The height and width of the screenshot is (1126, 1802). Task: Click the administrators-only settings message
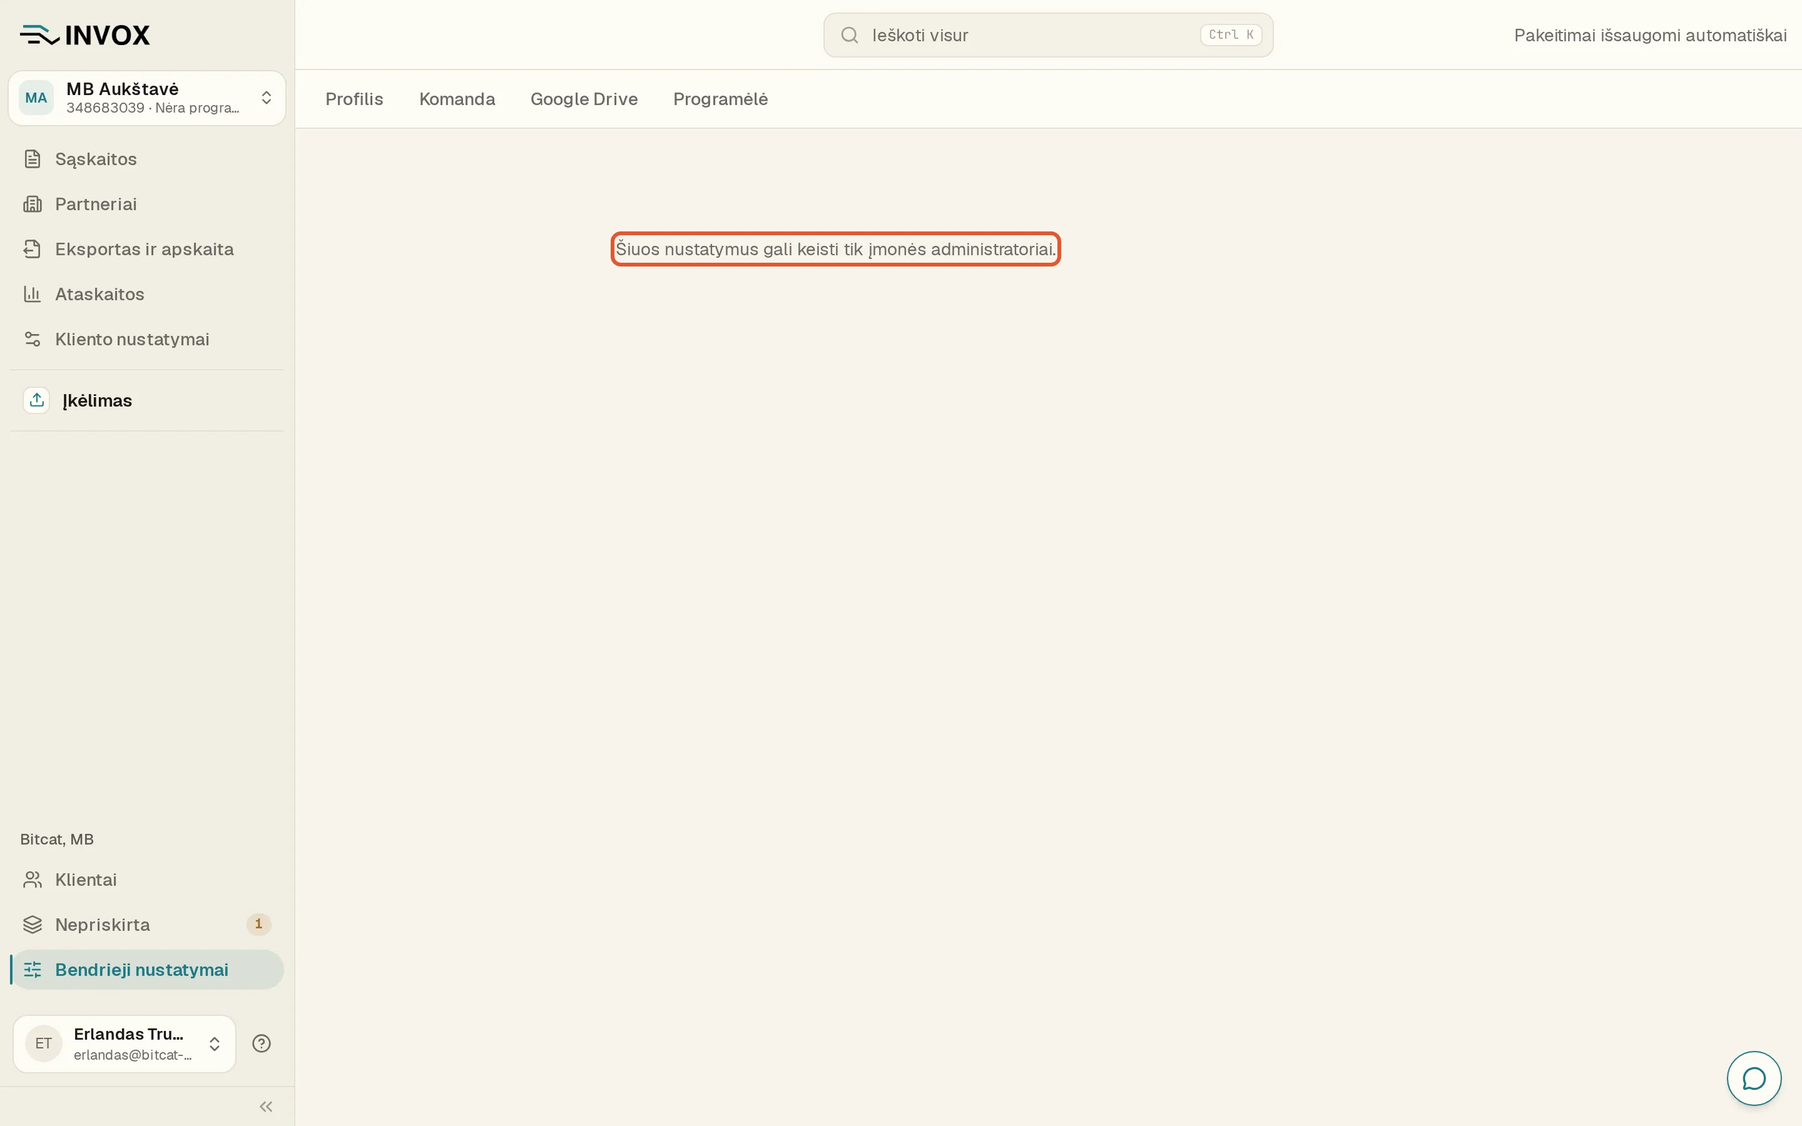coord(835,249)
